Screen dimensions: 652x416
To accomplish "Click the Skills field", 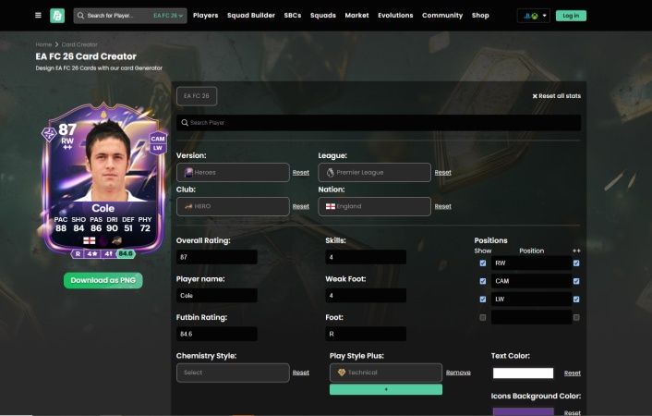I will (x=366, y=257).
